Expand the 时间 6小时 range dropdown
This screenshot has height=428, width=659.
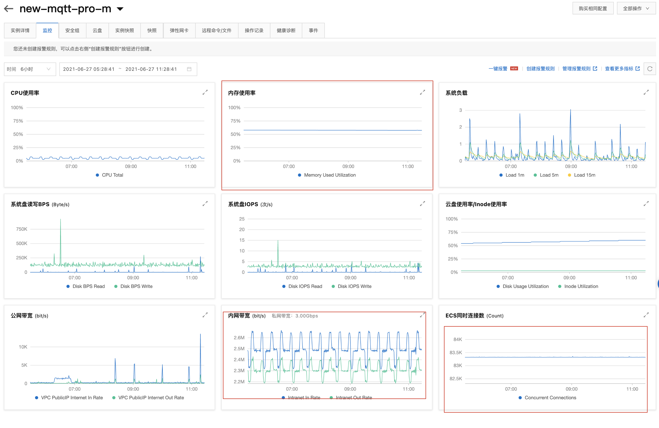coord(30,69)
